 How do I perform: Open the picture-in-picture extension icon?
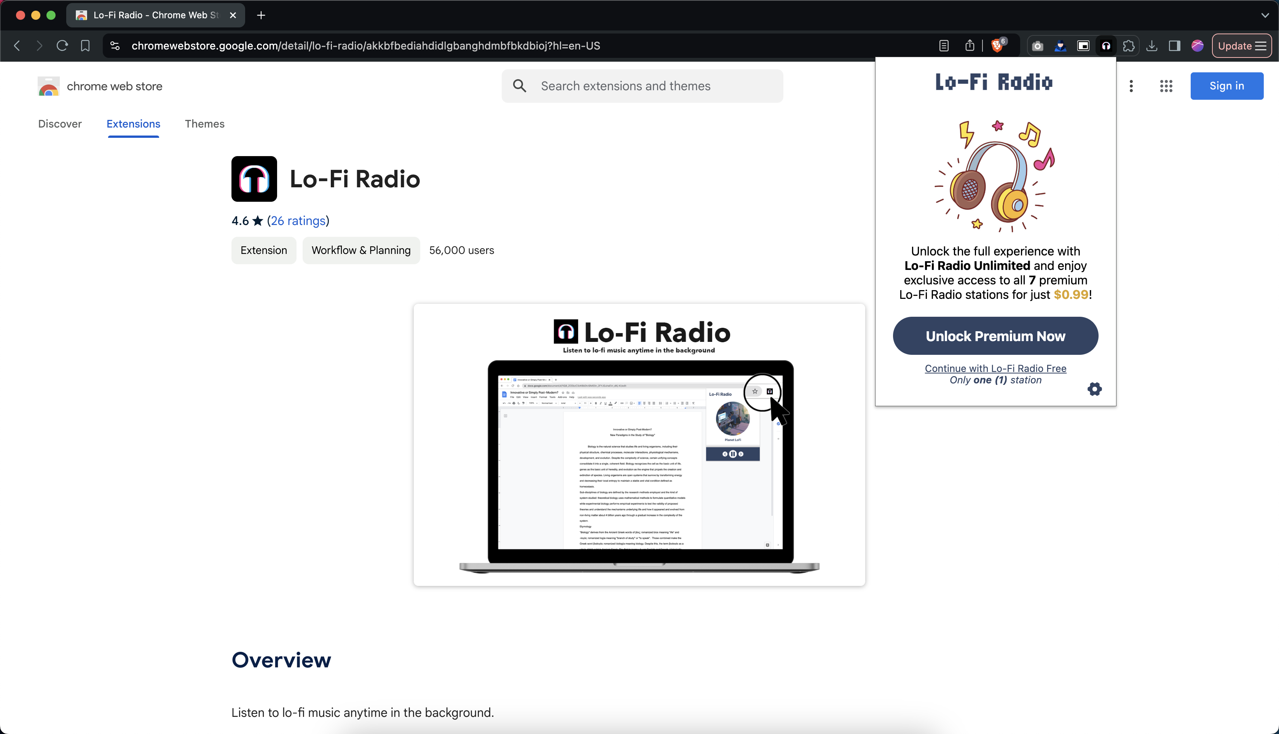pyautogui.click(x=1083, y=46)
